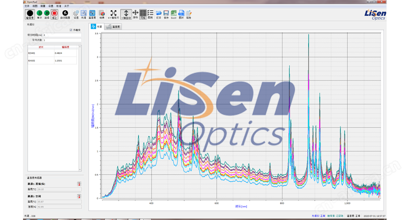Toggle the chart grid (网格) button
This screenshot has height=220, width=406.
tap(143, 14)
